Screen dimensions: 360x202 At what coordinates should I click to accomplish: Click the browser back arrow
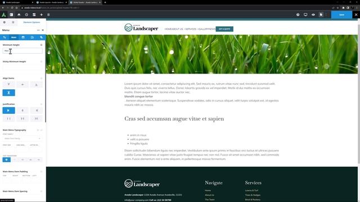click(x=3, y=7)
